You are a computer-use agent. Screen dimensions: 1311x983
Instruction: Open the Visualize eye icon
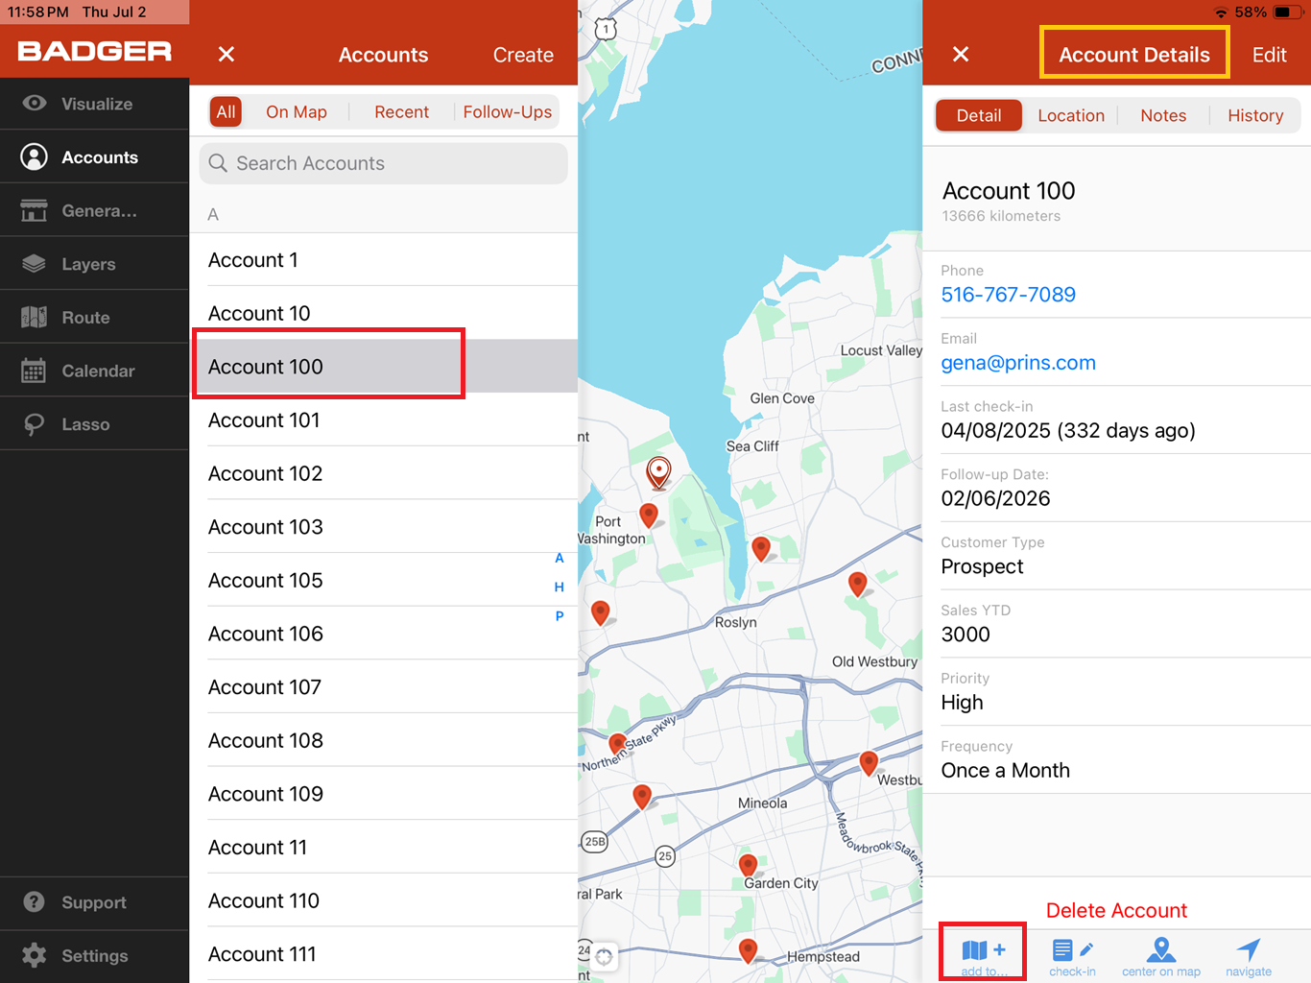pyautogui.click(x=35, y=103)
